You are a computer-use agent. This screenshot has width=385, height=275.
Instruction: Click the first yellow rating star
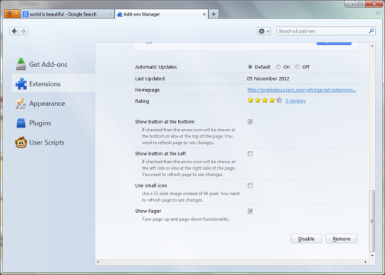coord(250,100)
